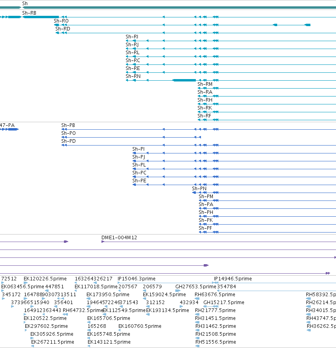Click the EK173950.5prime EST label
This screenshot has height=348, width=336.
108,295
